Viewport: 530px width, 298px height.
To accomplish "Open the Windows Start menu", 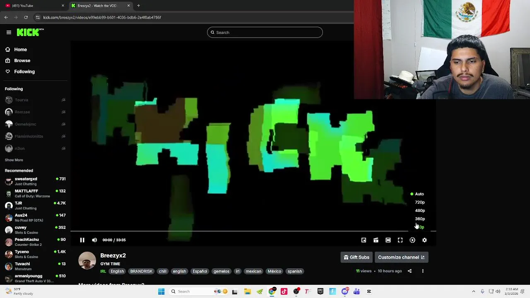I will tap(161, 292).
